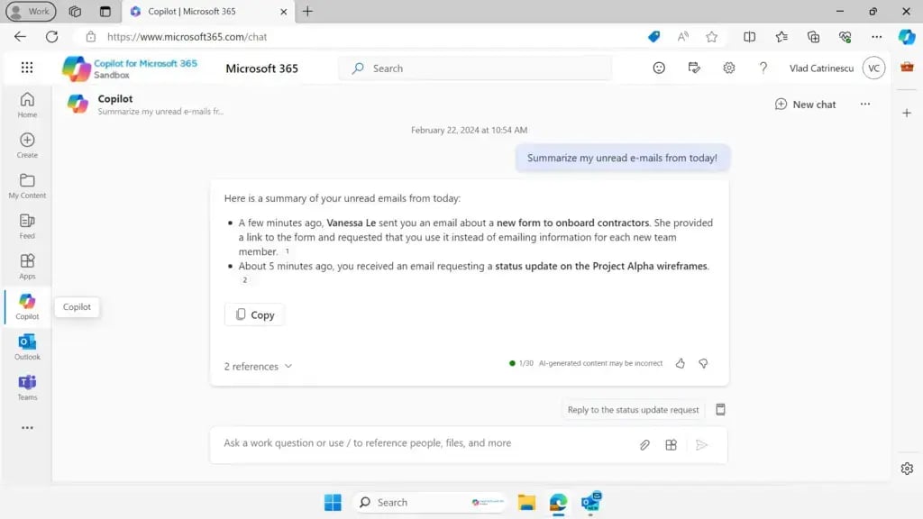
Task: Show more sidebar apps ellipsis
Action: click(x=27, y=428)
